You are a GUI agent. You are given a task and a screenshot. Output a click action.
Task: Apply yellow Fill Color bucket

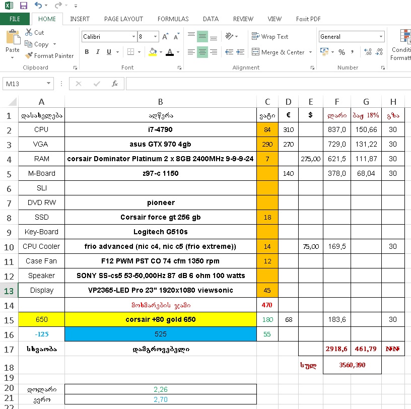(x=153, y=52)
